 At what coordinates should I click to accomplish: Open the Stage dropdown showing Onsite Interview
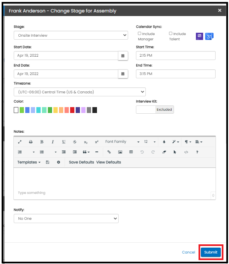click(71, 35)
